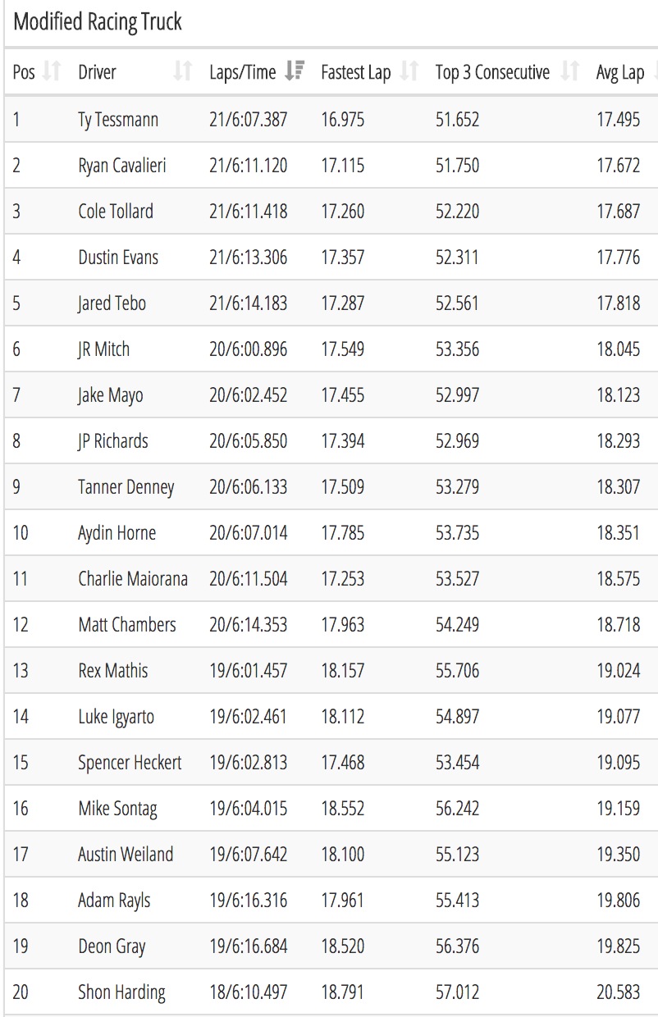Viewport: 658px width, 1017px height.
Task: Click the Top 3 Consecutive sort icon
Action: click(569, 72)
